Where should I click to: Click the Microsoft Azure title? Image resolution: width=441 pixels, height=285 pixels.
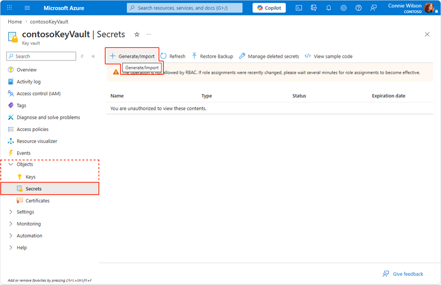coord(64,8)
